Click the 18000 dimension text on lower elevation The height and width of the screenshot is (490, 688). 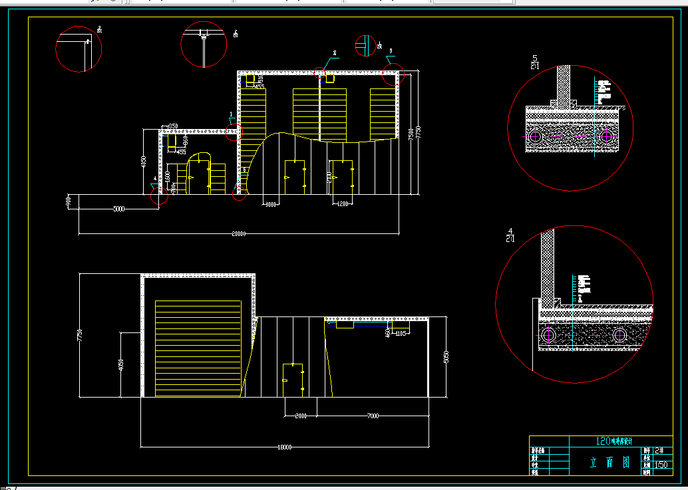[284, 447]
